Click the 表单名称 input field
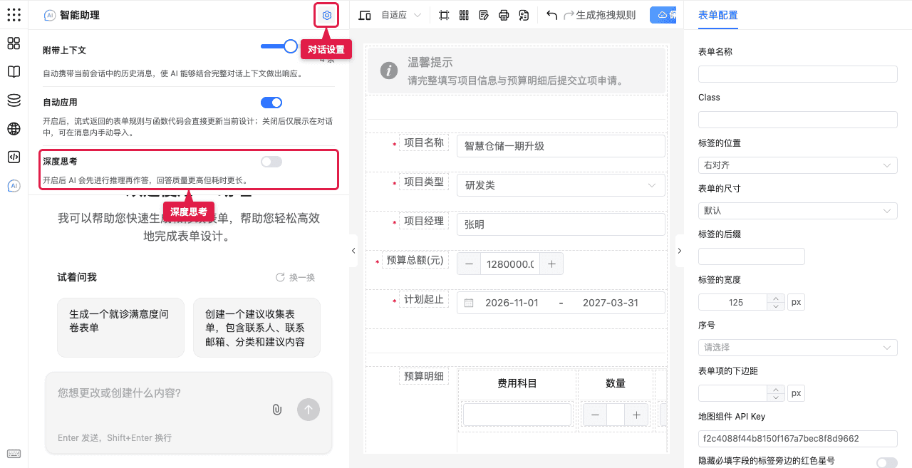Viewport: 912px width, 468px height. (x=798, y=74)
